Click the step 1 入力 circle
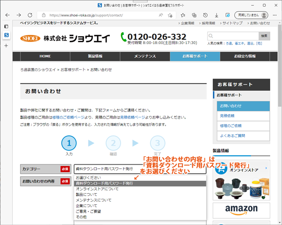282x225 pixels. [x=69, y=143]
